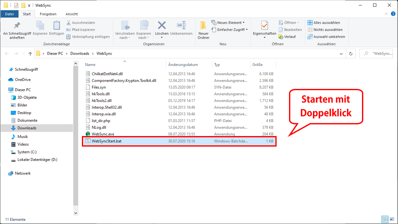Expand the address bar history dropdown
398x224 pixels.
click(341, 54)
